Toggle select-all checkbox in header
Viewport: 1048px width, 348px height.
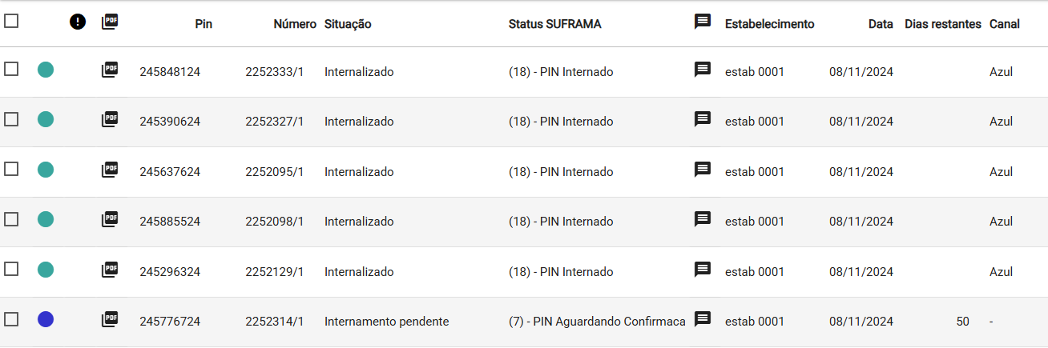[x=11, y=22]
